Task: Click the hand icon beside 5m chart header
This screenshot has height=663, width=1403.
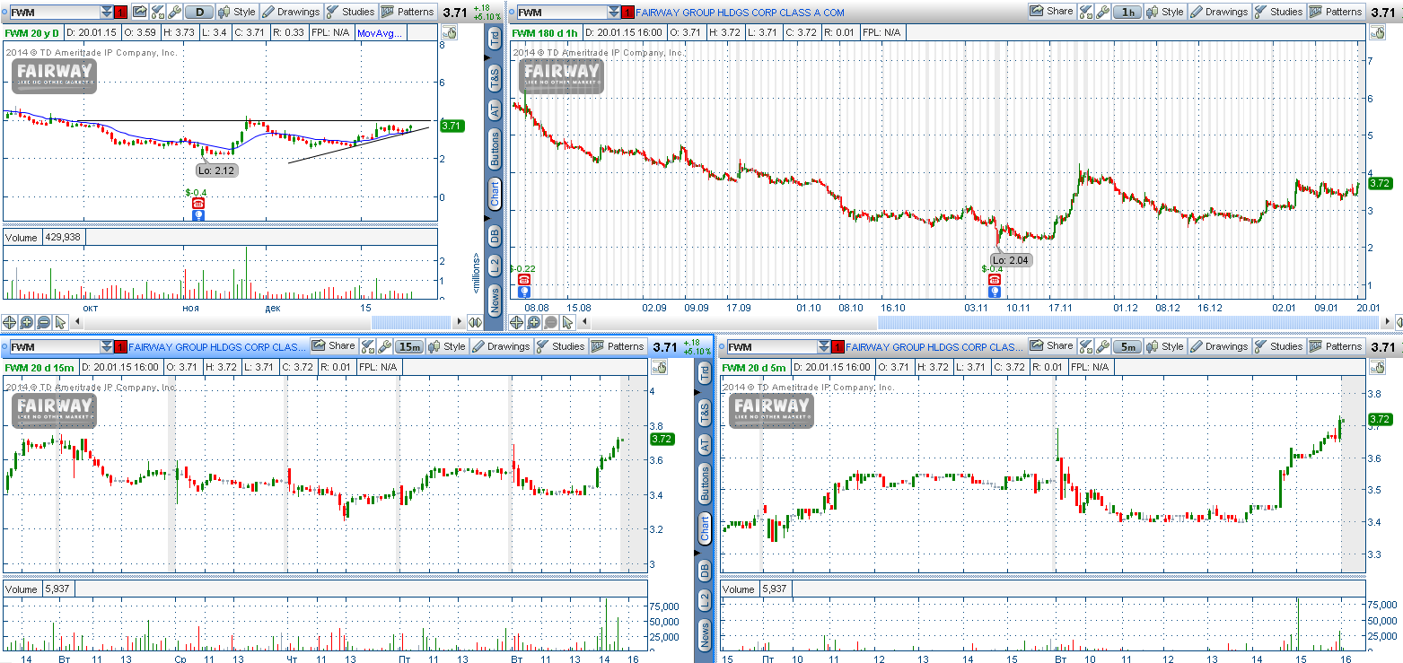Action: click(1376, 367)
